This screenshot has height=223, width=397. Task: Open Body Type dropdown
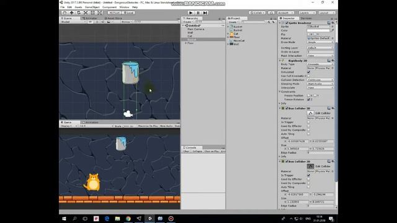tap(320, 64)
